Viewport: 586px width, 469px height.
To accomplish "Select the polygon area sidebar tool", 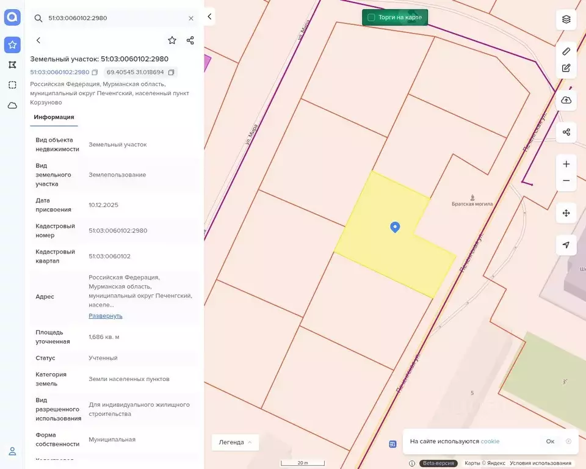I will 12,65.
